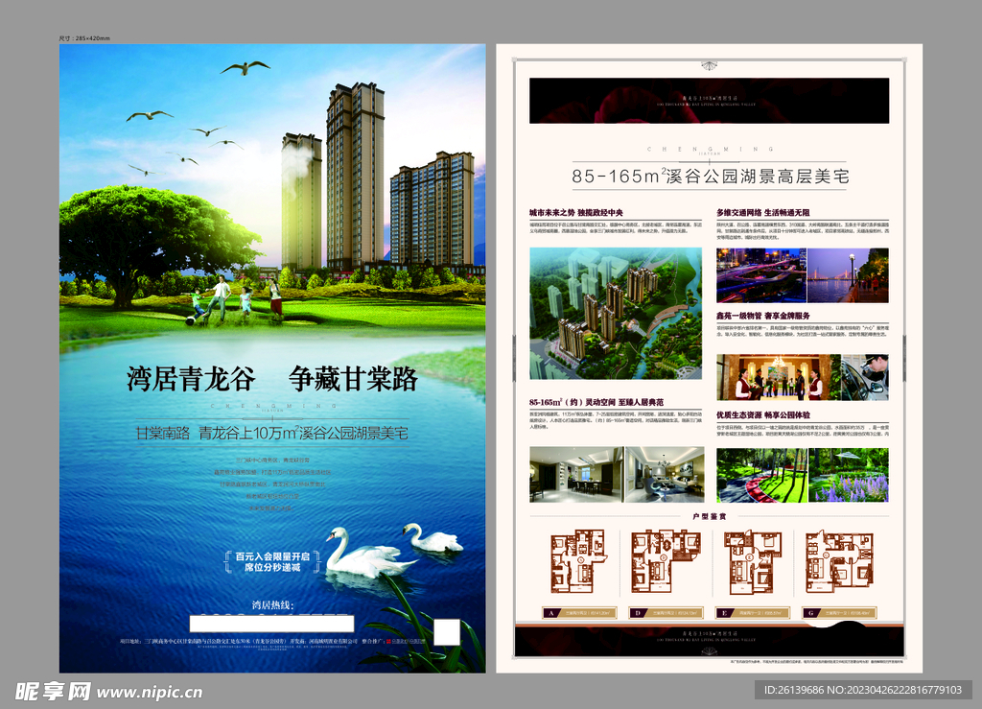Select the subtitle line starting with "甘棠南路 青龙谷上10万m²"
The height and width of the screenshot is (709, 982).
[x=272, y=433]
